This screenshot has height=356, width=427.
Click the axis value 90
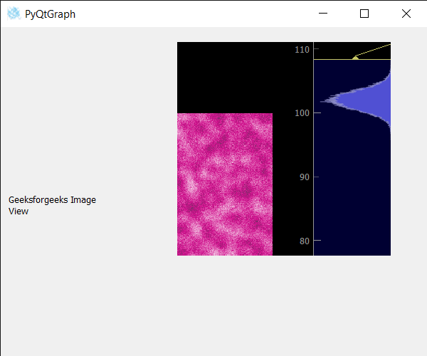[x=305, y=177]
